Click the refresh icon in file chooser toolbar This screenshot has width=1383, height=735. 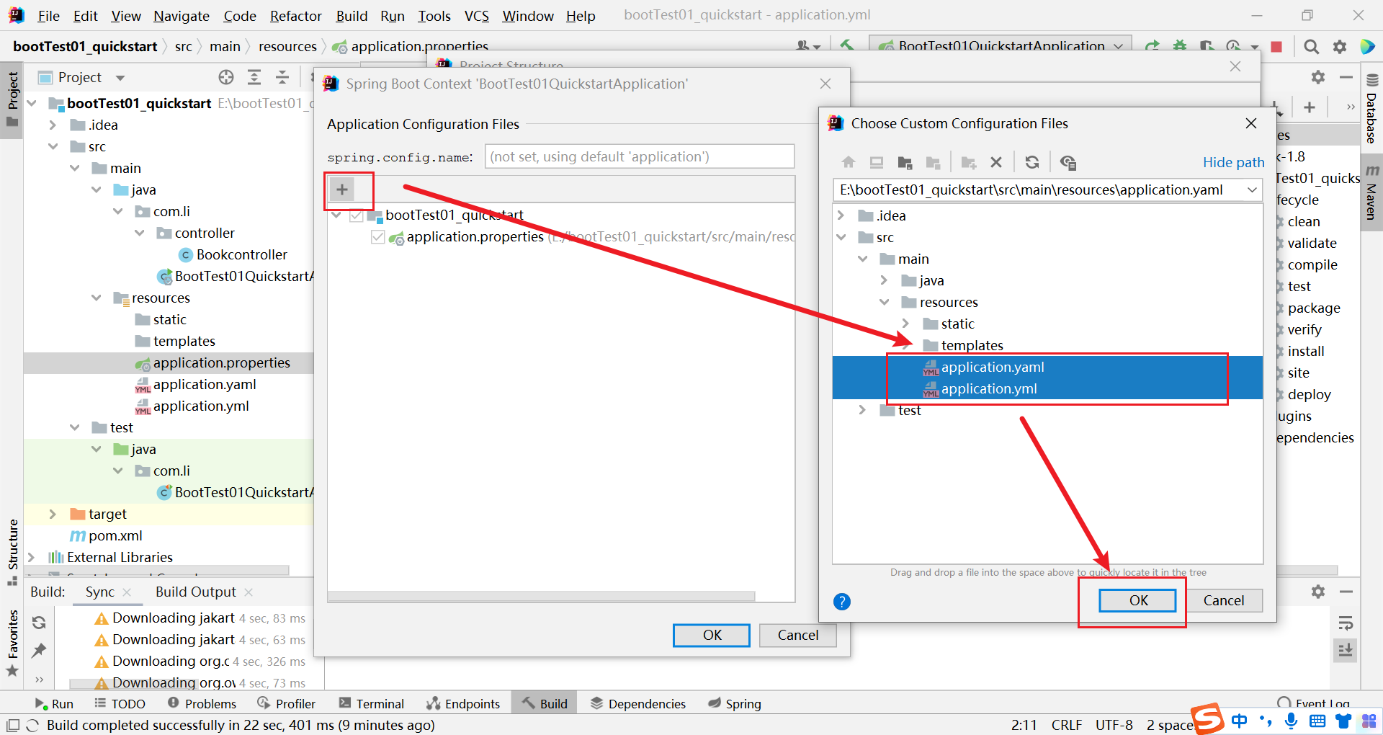pyautogui.click(x=1032, y=162)
